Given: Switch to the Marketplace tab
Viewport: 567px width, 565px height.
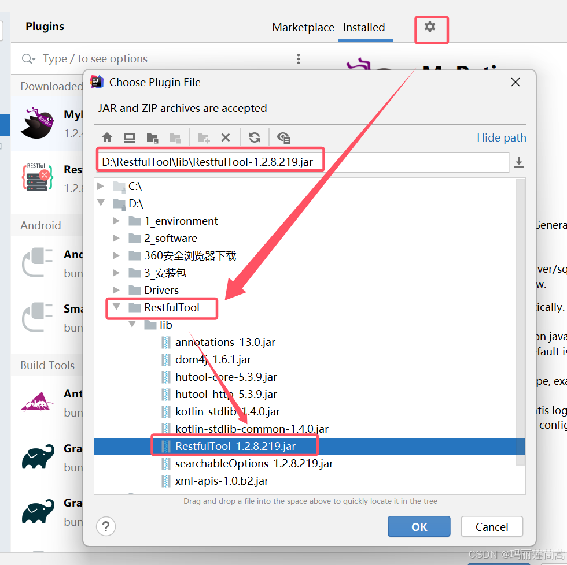Looking at the screenshot, I should pyautogui.click(x=303, y=27).
